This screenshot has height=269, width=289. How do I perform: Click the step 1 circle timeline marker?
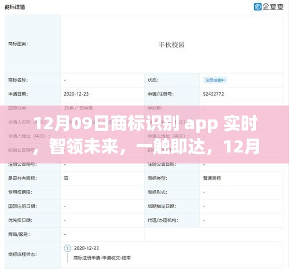pyautogui.click(x=67, y=248)
